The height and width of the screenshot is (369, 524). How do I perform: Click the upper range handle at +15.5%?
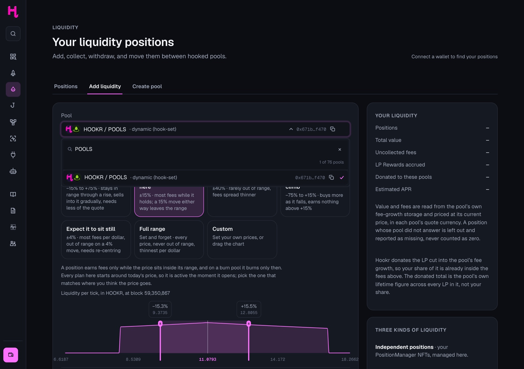coord(249,324)
